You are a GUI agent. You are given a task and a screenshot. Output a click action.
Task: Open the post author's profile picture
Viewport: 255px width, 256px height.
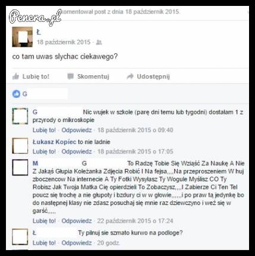(x=23, y=37)
